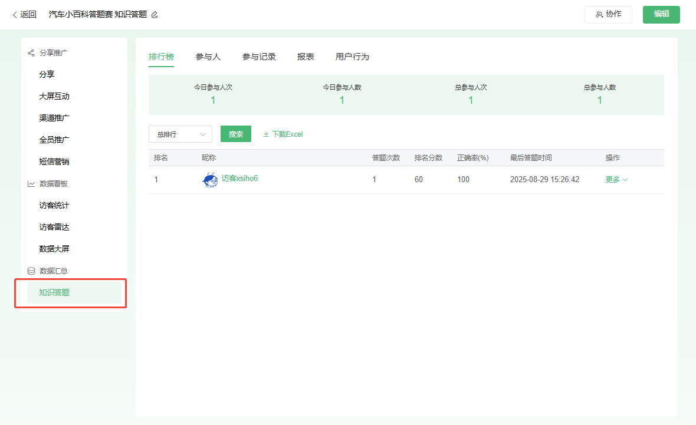This screenshot has width=696, height=425.
Task: Click the download icon next to 下载Excel
Action: (266, 134)
